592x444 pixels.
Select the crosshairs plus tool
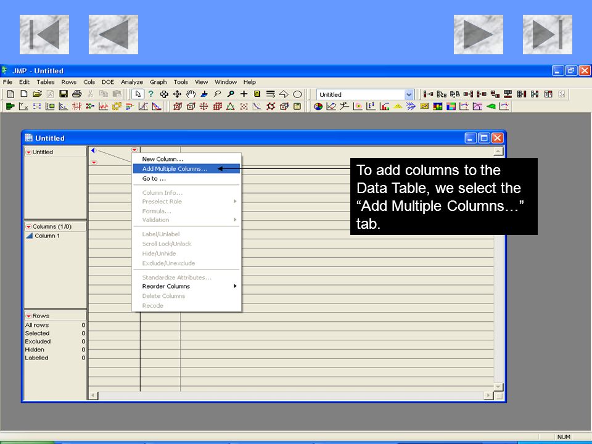pyautogui.click(x=244, y=94)
